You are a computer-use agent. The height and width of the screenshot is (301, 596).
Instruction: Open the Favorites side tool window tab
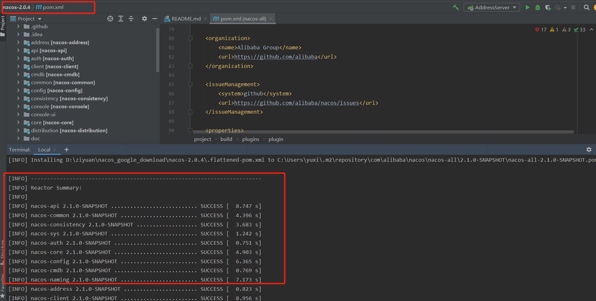click(x=3, y=286)
